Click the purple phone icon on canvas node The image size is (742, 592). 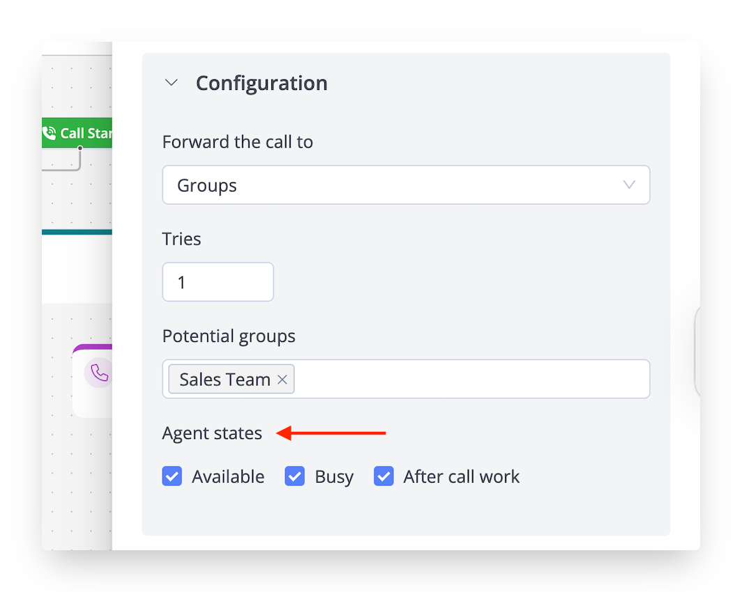pos(99,374)
